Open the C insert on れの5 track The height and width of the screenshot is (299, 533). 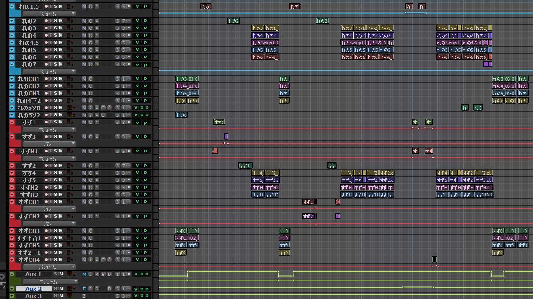pos(90,50)
